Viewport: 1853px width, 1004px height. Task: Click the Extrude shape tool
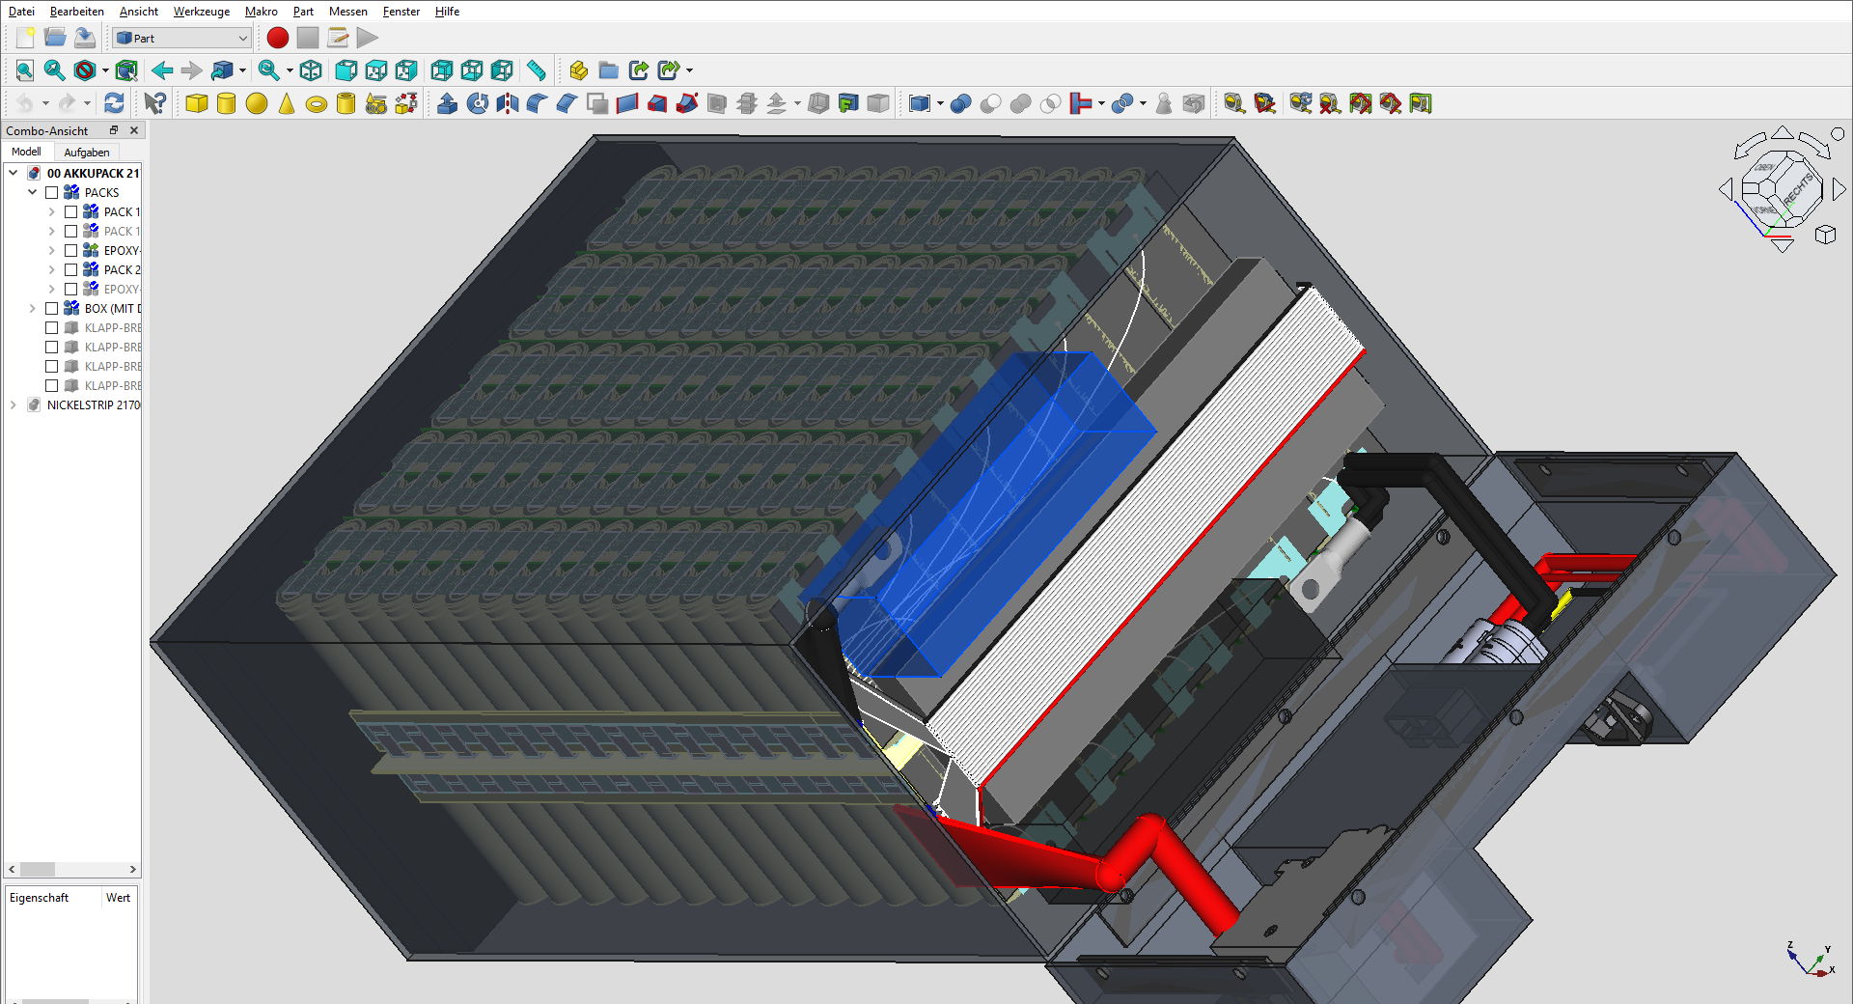coord(447,103)
